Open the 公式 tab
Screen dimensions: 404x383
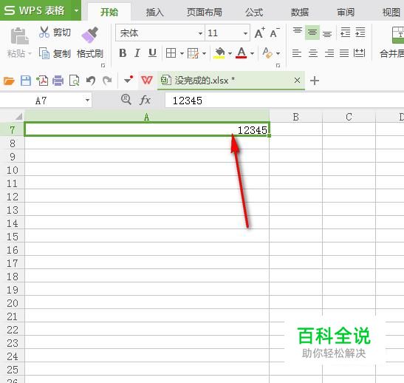254,12
